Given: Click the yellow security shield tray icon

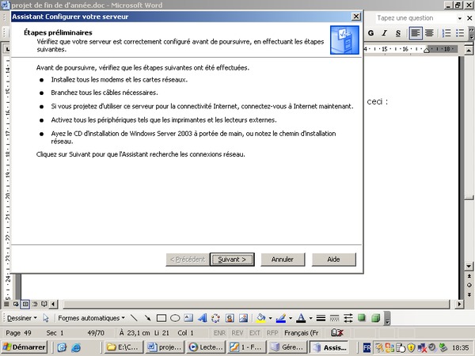Looking at the screenshot, I should (x=410, y=347).
